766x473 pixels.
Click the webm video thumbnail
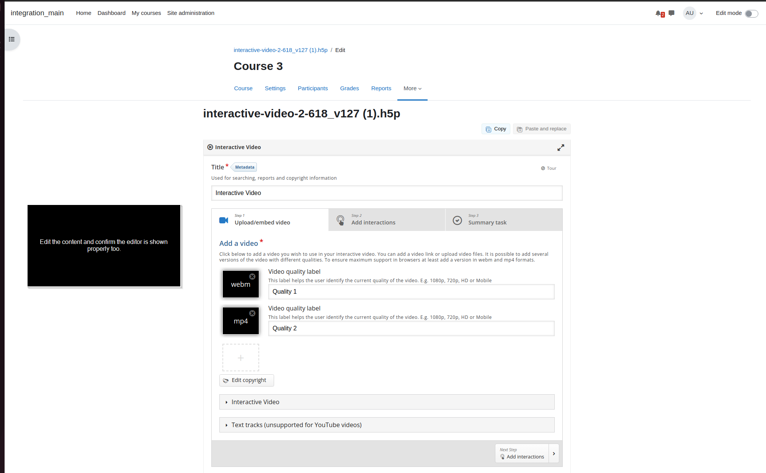click(x=241, y=284)
